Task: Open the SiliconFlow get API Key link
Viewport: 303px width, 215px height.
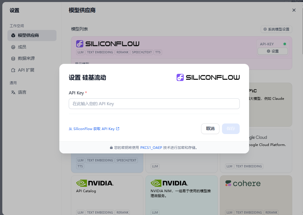Action: click(x=94, y=129)
